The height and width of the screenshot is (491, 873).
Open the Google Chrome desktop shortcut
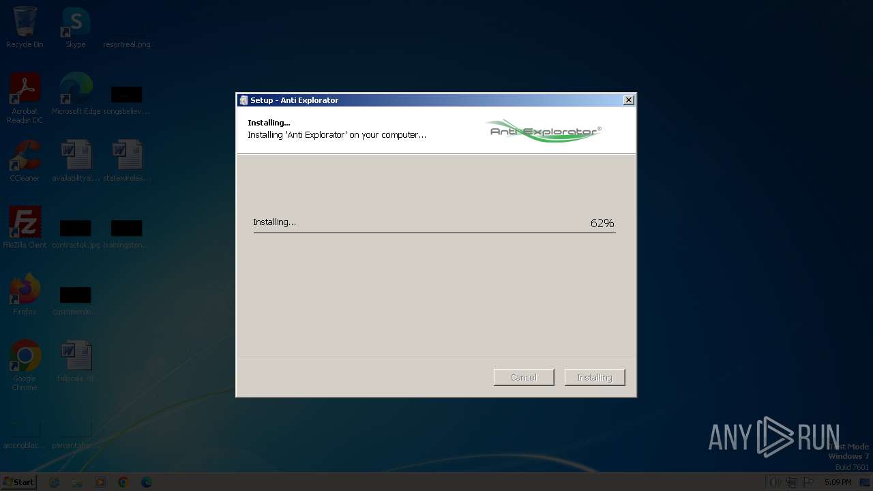click(25, 366)
